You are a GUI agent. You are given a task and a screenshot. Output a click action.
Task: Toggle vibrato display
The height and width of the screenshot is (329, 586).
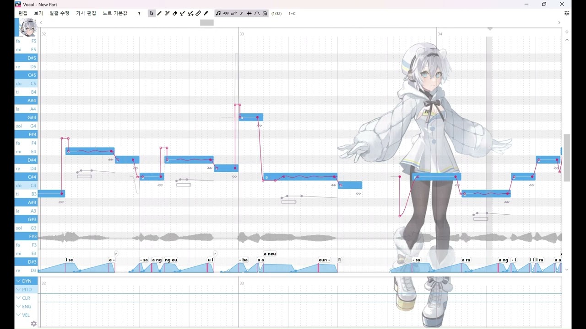tap(226, 13)
